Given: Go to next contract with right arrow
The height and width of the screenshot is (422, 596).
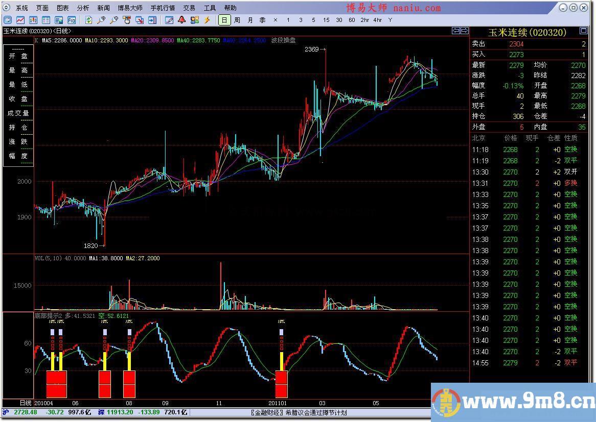Looking at the screenshot, I should (x=464, y=31).
